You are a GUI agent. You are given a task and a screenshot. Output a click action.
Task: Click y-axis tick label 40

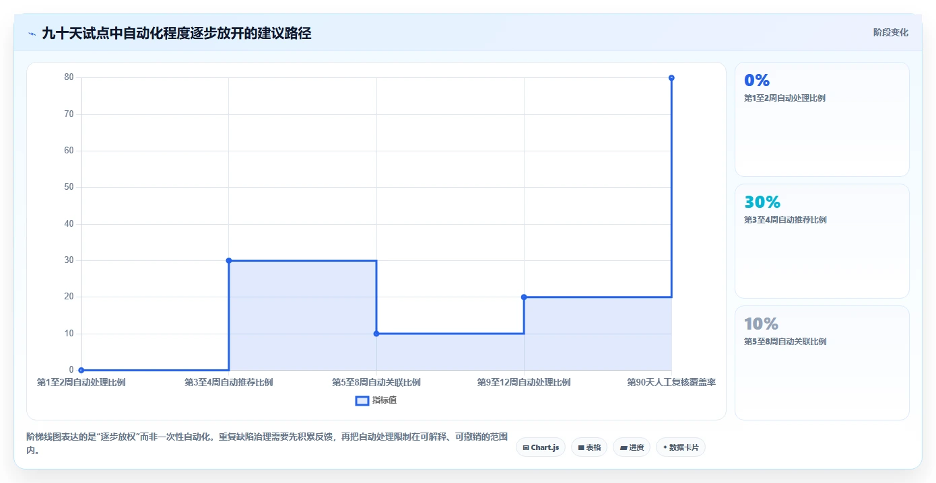click(x=69, y=224)
